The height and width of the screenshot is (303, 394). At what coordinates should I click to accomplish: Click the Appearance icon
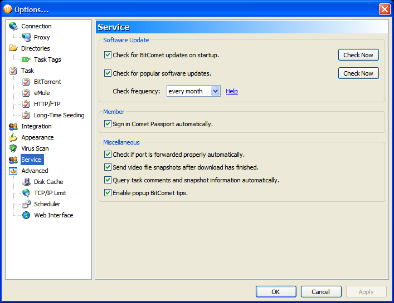(x=13, y=137)
